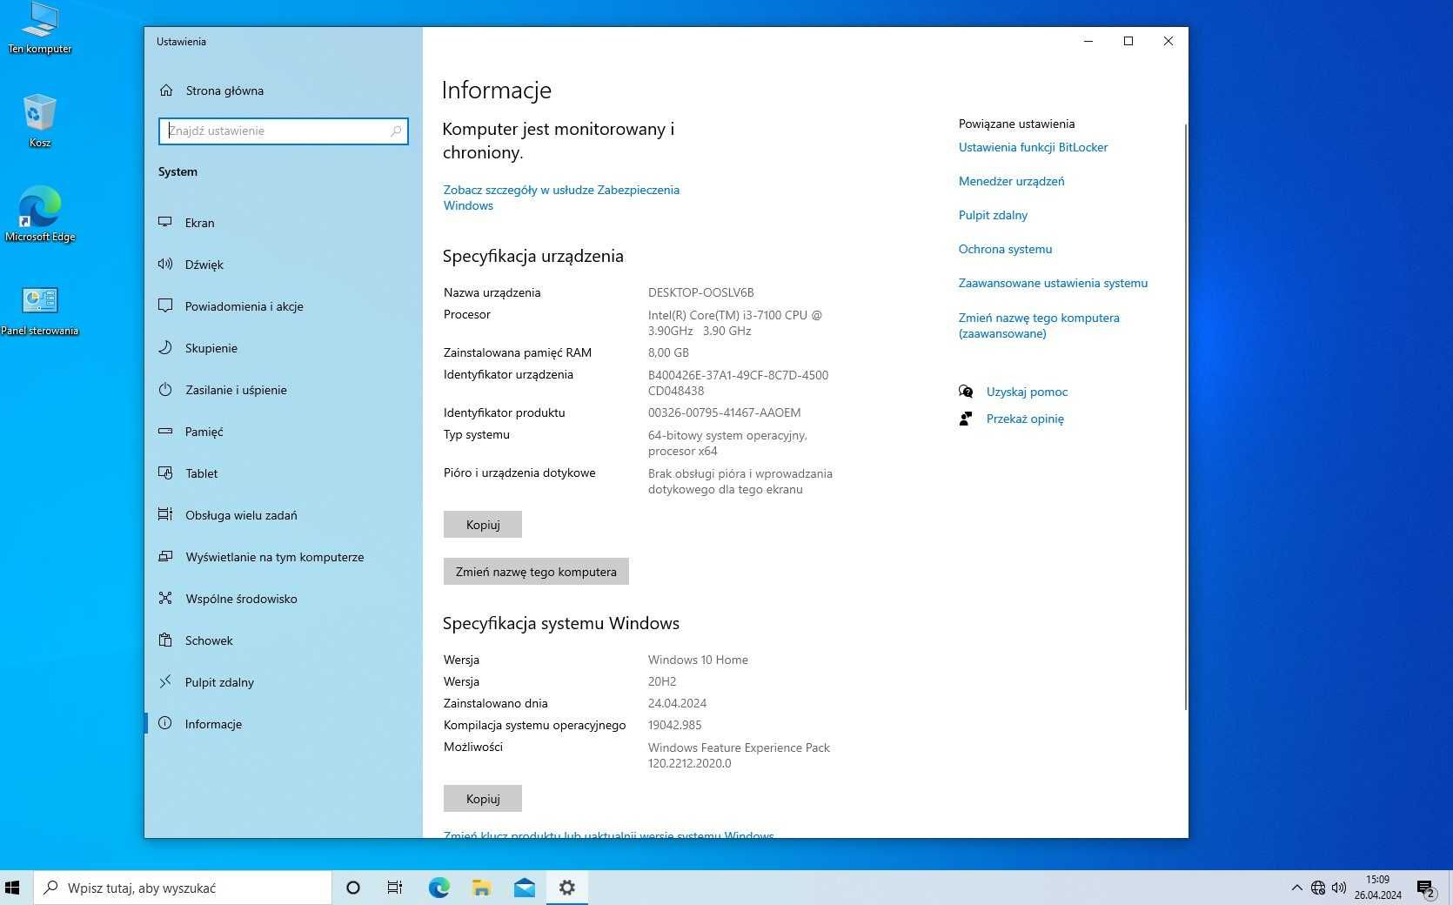Click the Przekaż opinię feedback icon

point(966,419)
